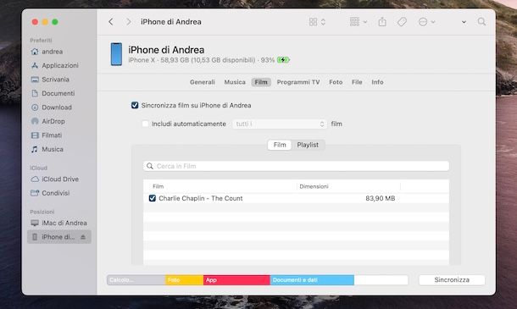
Task: Go forward with the toolbar forward arrow
Action: click(128, 22)
